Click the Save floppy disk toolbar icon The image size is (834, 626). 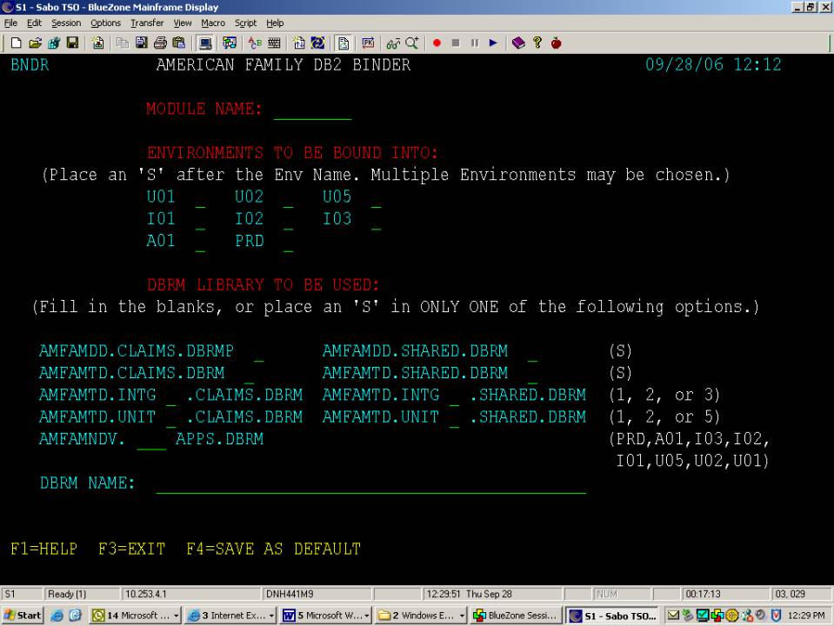(72, 43)
